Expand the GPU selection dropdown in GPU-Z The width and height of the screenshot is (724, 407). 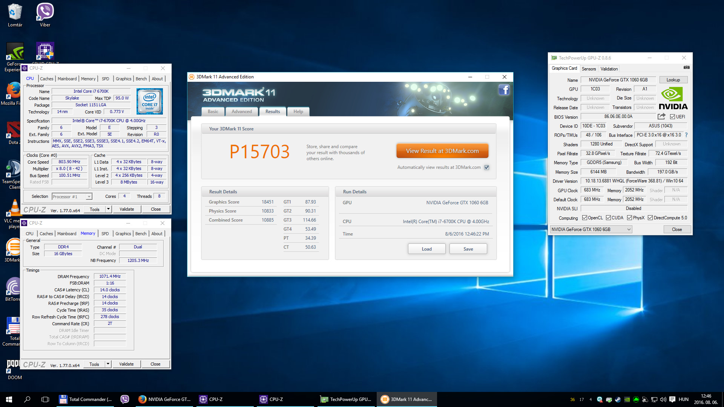pos(629,230)
